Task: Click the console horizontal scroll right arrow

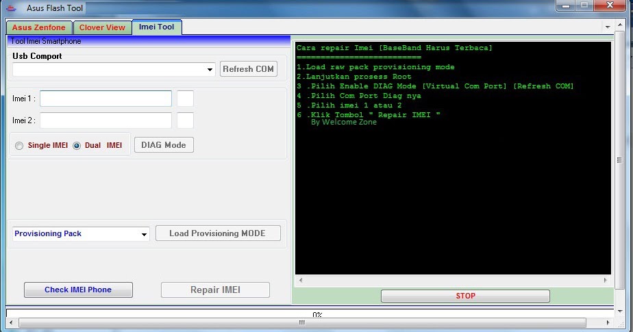Action: tap(605, 280)
